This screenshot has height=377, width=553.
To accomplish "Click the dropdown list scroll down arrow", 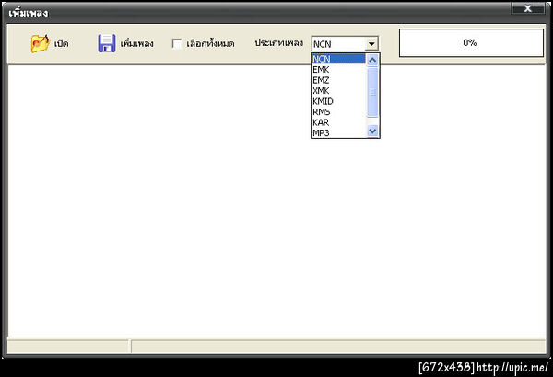I will click(x=372, y=131).
